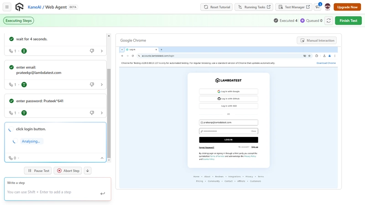365x205 pixels.
Task: Expand the 'wait for 4 seconds' step
Action: coord(102,51)
